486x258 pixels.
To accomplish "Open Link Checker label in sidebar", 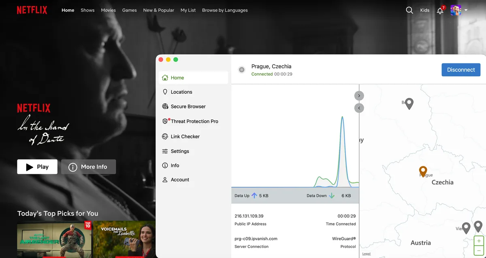I will pyautogui.click(x=185, y=136).
